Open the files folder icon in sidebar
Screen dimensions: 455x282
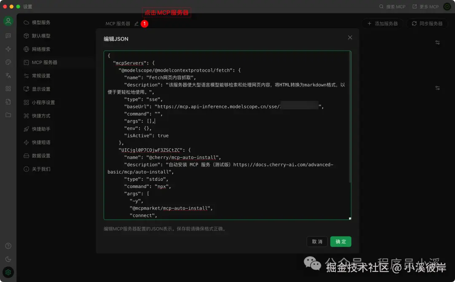click(8, 115)
